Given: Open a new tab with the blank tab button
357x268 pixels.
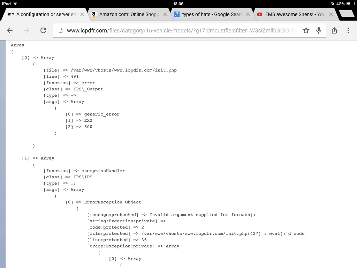Looking at the screenshot, I should tap(347, 14).
